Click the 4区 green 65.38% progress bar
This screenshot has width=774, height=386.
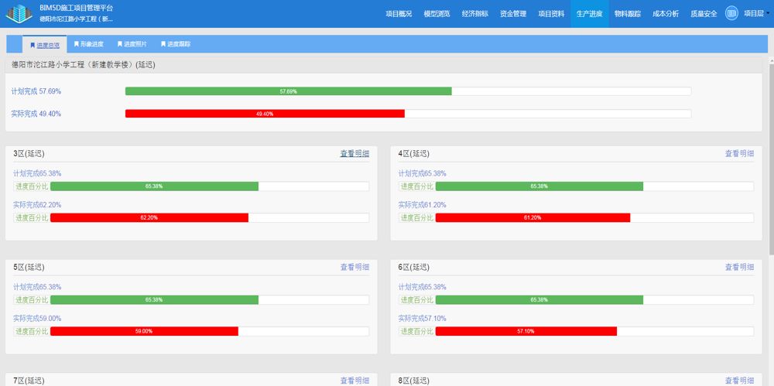[539, 186]
